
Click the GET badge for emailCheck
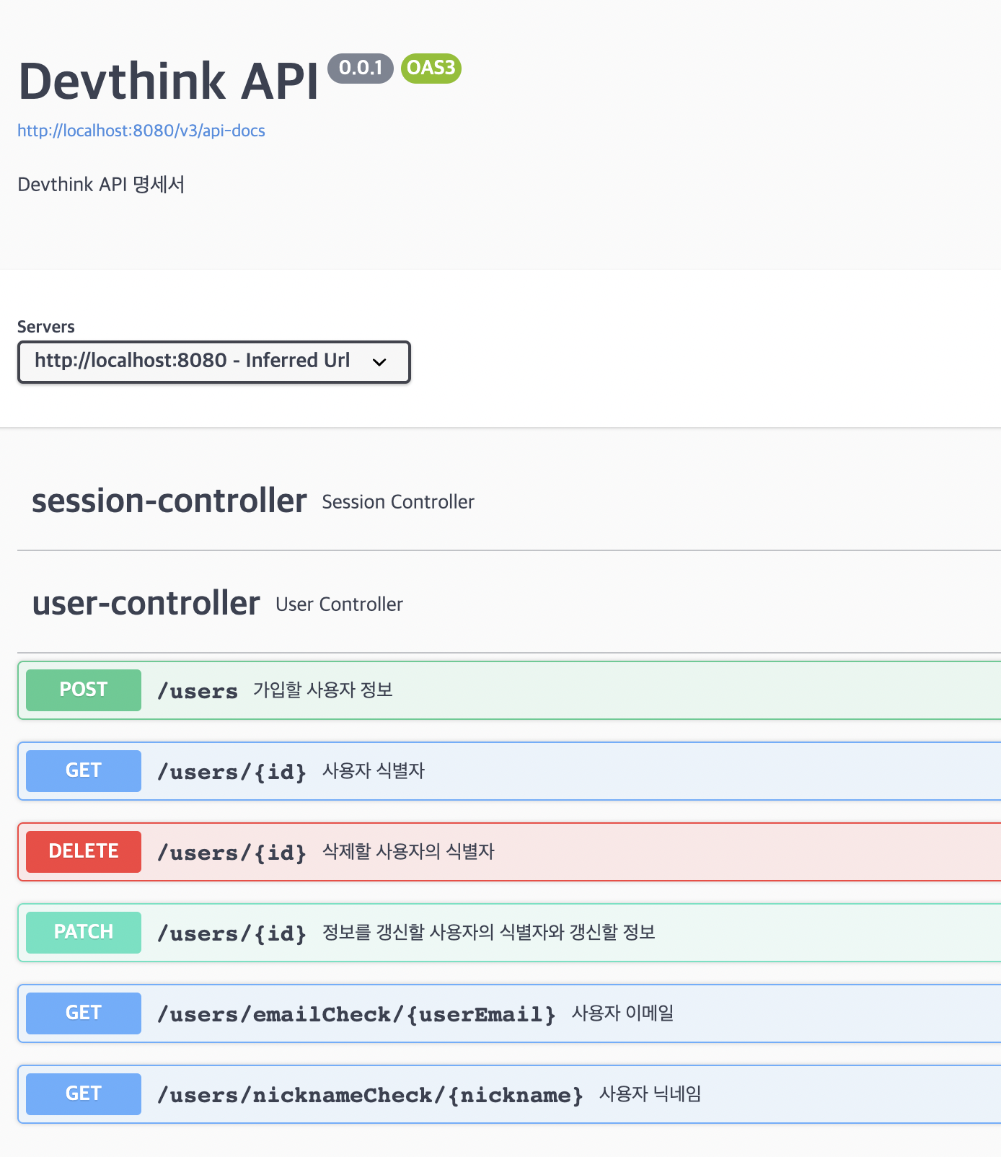84,1013
